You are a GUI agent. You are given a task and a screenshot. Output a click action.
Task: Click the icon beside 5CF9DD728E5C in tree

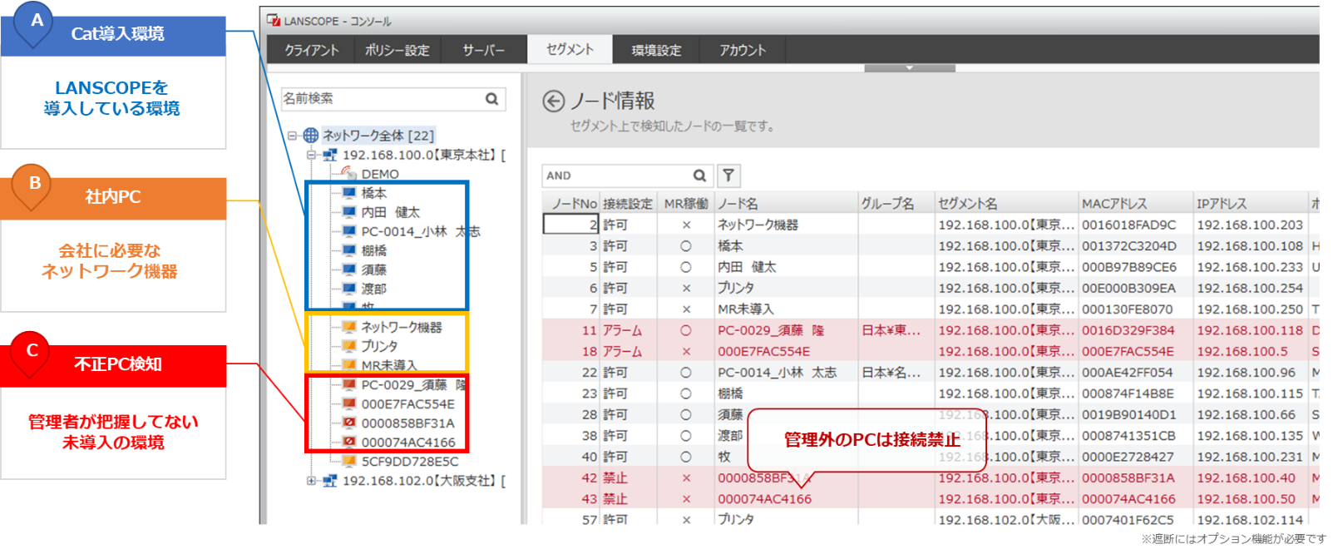pos(349,462)
